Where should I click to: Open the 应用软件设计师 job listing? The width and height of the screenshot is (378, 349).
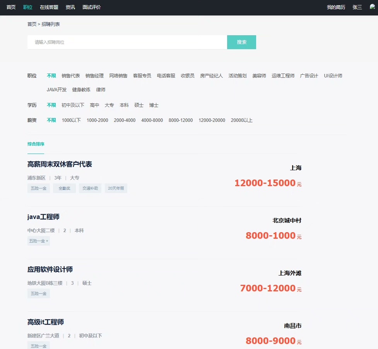pos(50,269)
